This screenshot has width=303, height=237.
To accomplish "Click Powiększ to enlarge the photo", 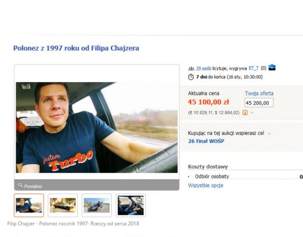I will pos(33,186).
